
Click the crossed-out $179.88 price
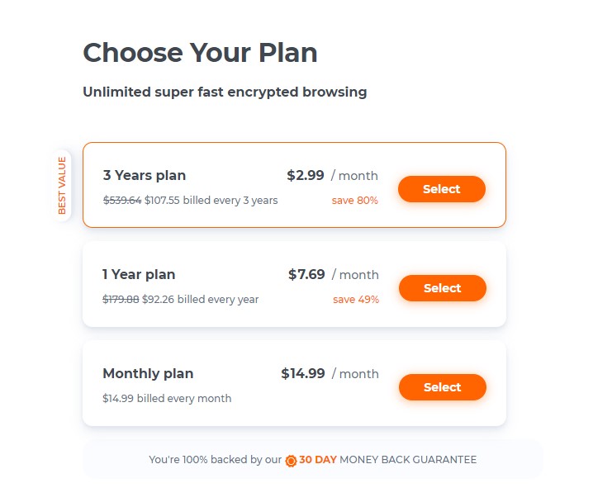coord(121,300)
